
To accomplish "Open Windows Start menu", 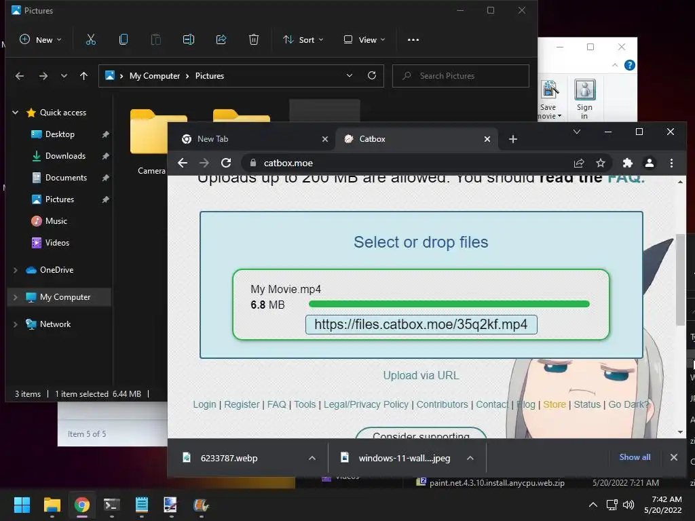I will pyautogui.click(x=22, y=505).
